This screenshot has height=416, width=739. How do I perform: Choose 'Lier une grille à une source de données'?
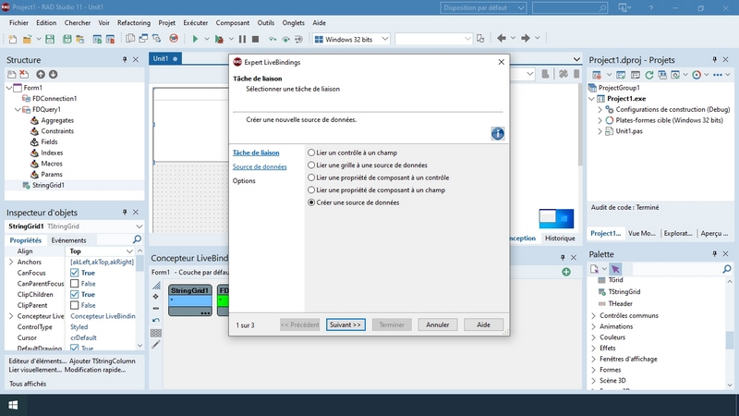point(311,164)
